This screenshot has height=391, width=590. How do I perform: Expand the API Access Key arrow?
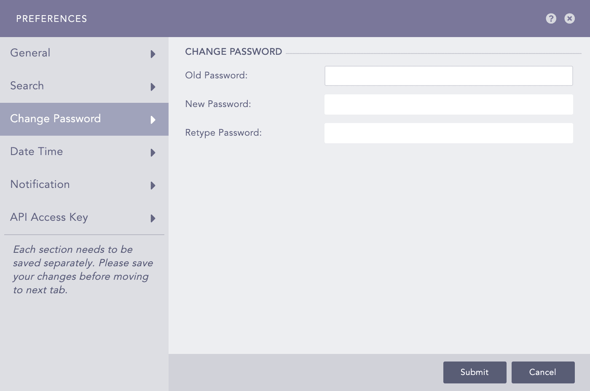pos(153,218)
